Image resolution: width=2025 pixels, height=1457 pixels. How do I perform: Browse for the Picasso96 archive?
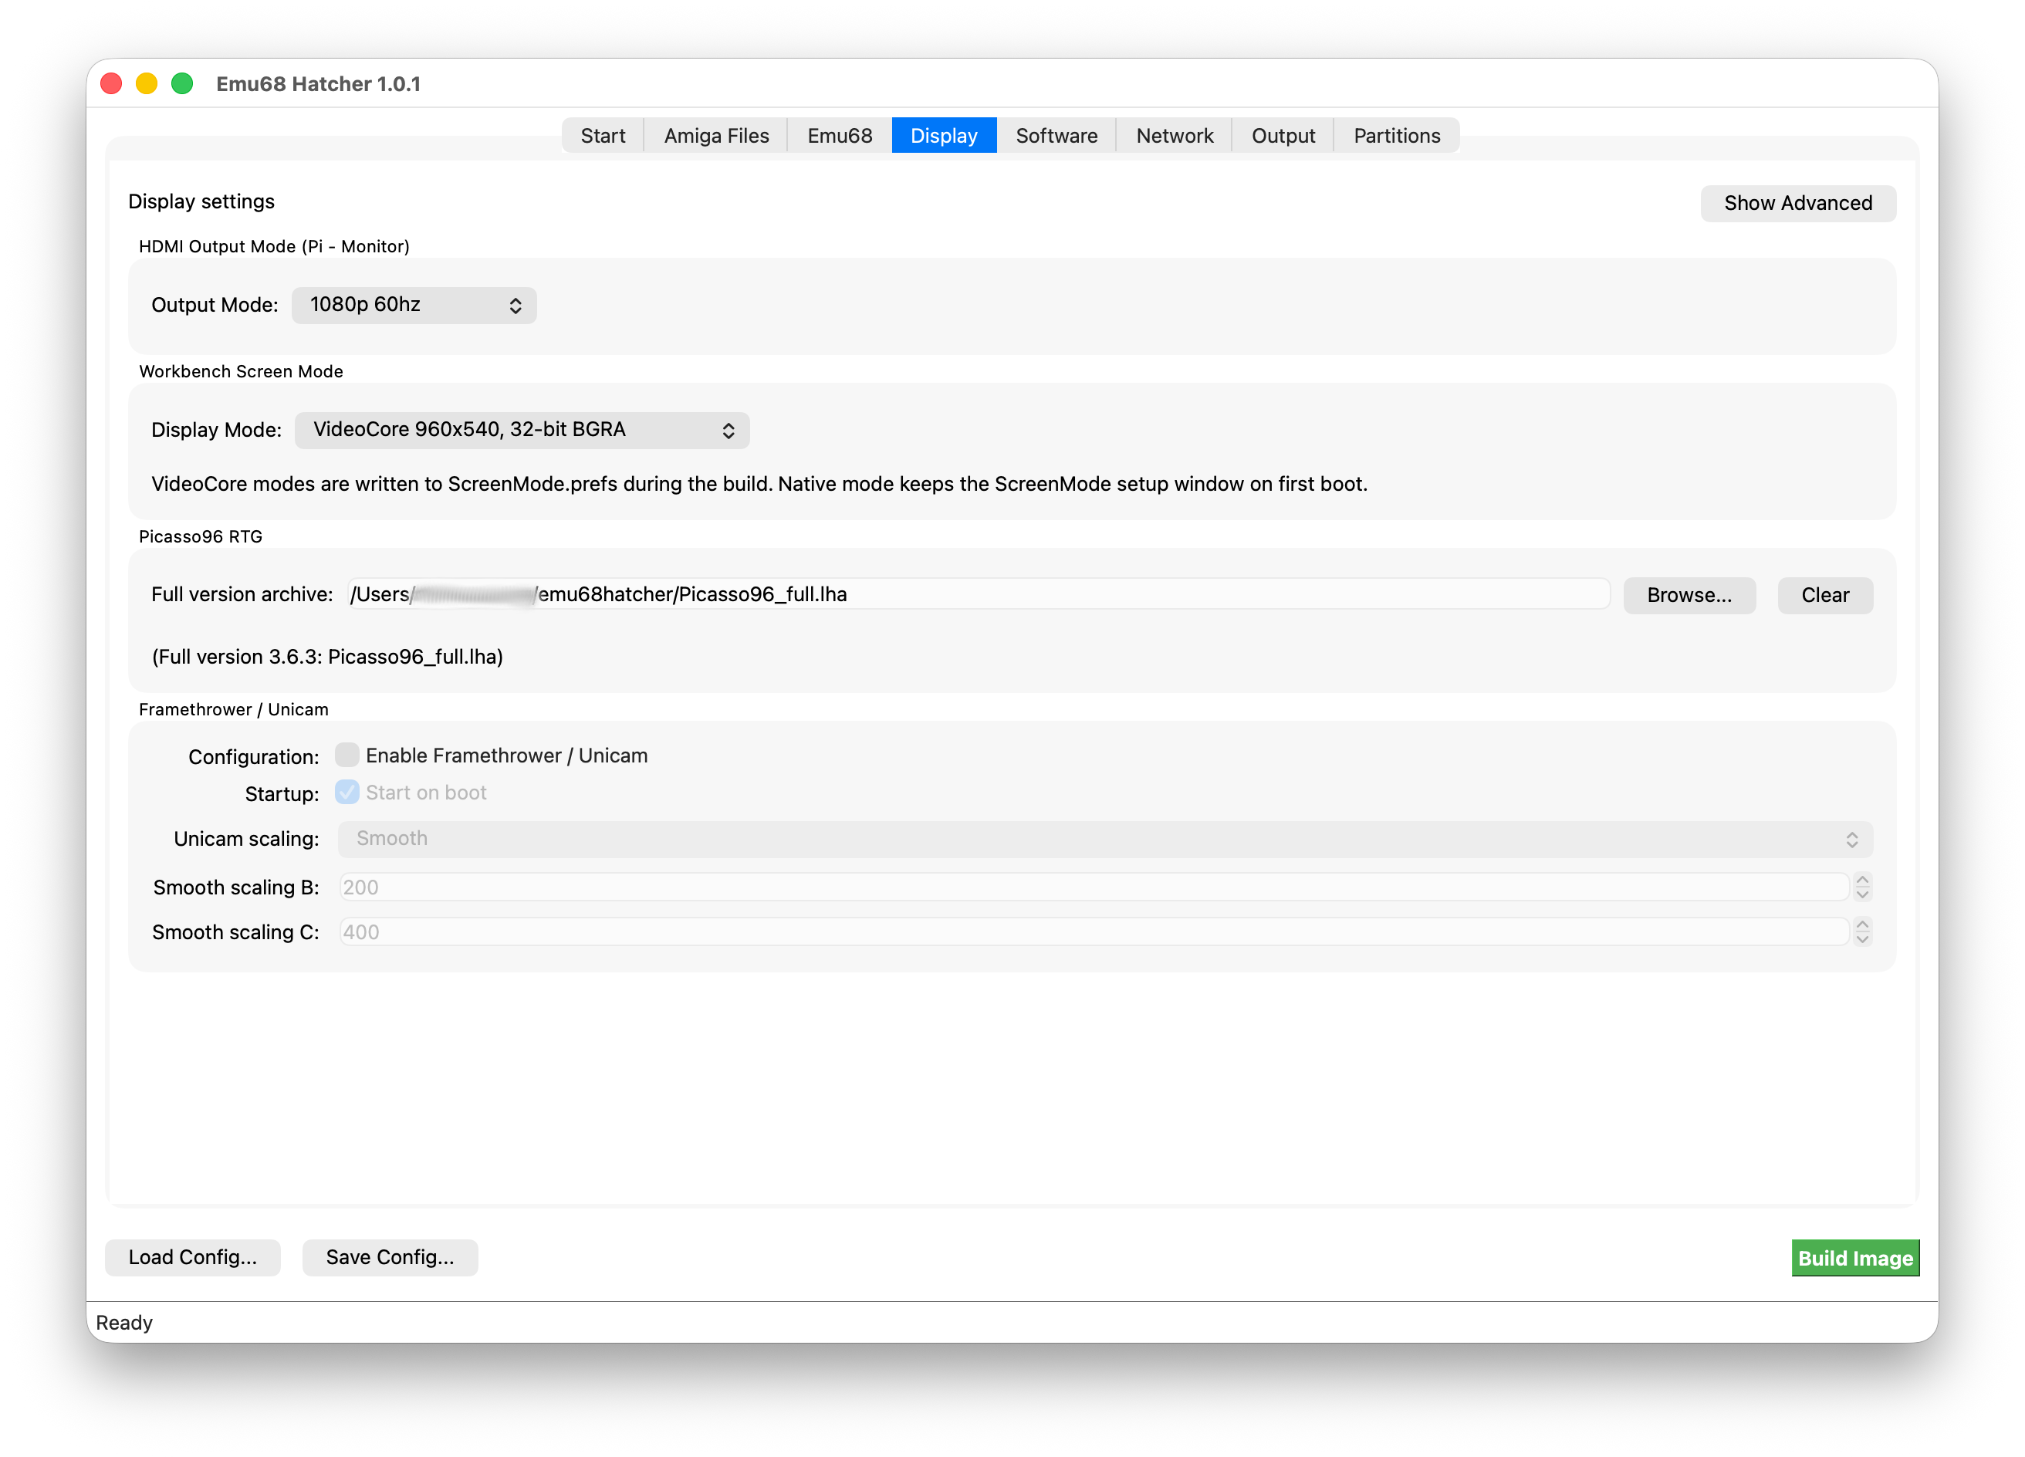click(x=1689, y=596)
